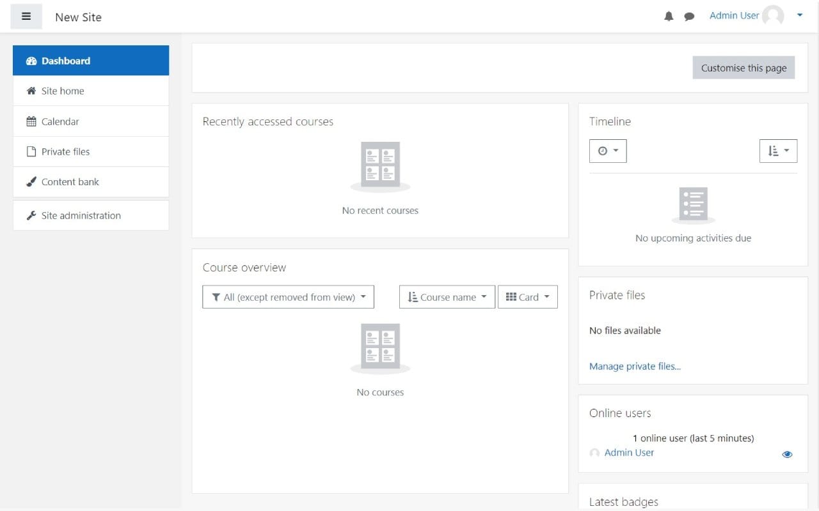Select the Calendar icon in the sidebar
The width and height of the screenshot is (819, 511).
pos(31,121)
